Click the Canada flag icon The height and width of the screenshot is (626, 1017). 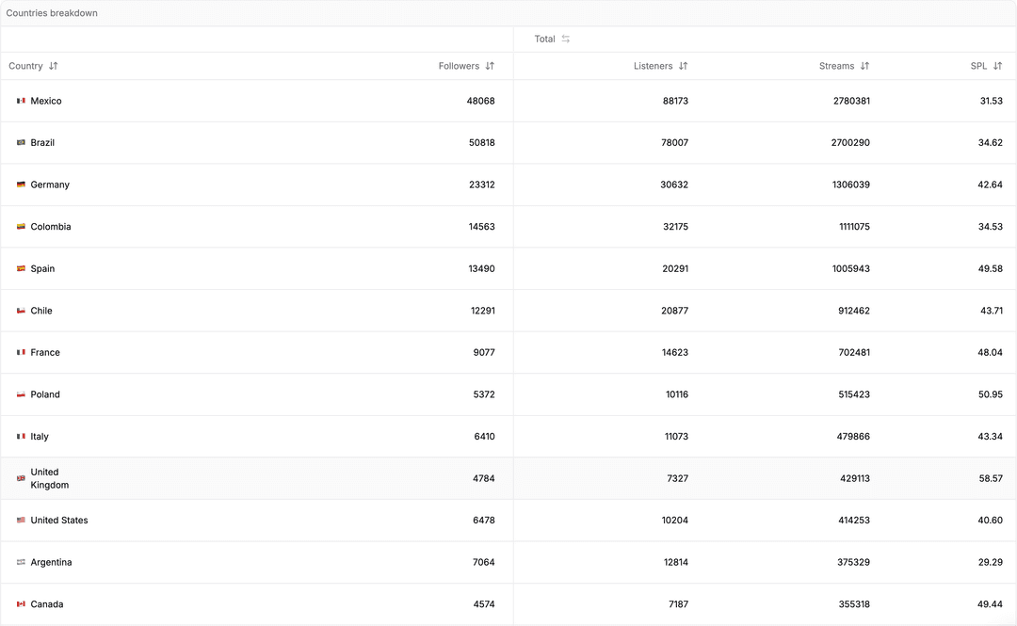[x=20, y=603]
